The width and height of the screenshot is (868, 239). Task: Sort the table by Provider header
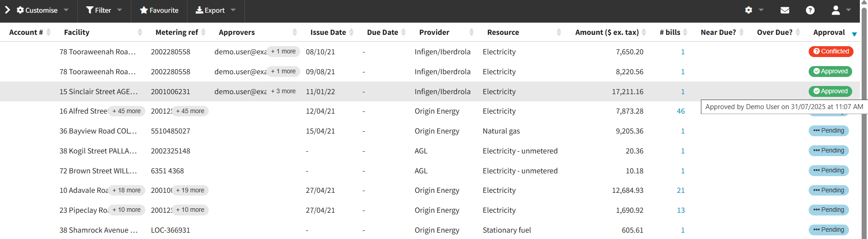434,32
